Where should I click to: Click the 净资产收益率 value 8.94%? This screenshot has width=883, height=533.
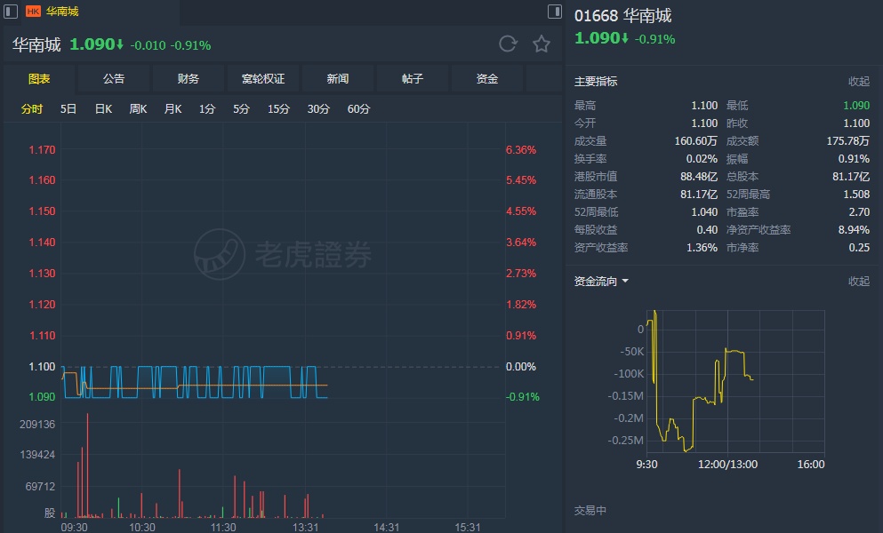[x=854, y=230]
